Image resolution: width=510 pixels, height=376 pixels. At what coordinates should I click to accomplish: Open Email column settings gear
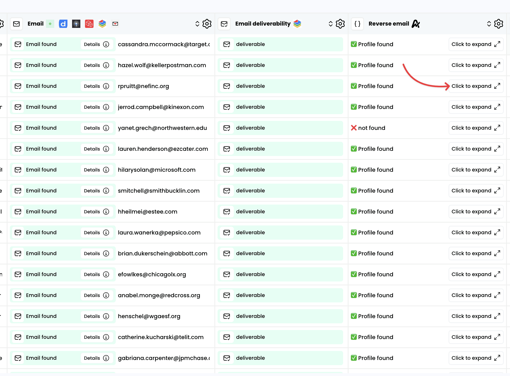[x=207, y=24]
